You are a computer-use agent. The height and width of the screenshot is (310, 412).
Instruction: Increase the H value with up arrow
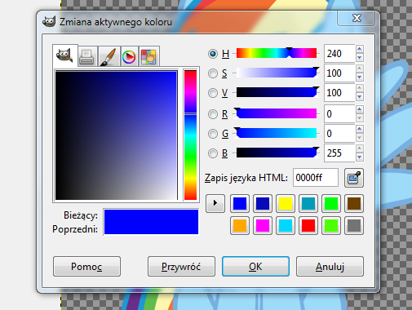[360, 49]
